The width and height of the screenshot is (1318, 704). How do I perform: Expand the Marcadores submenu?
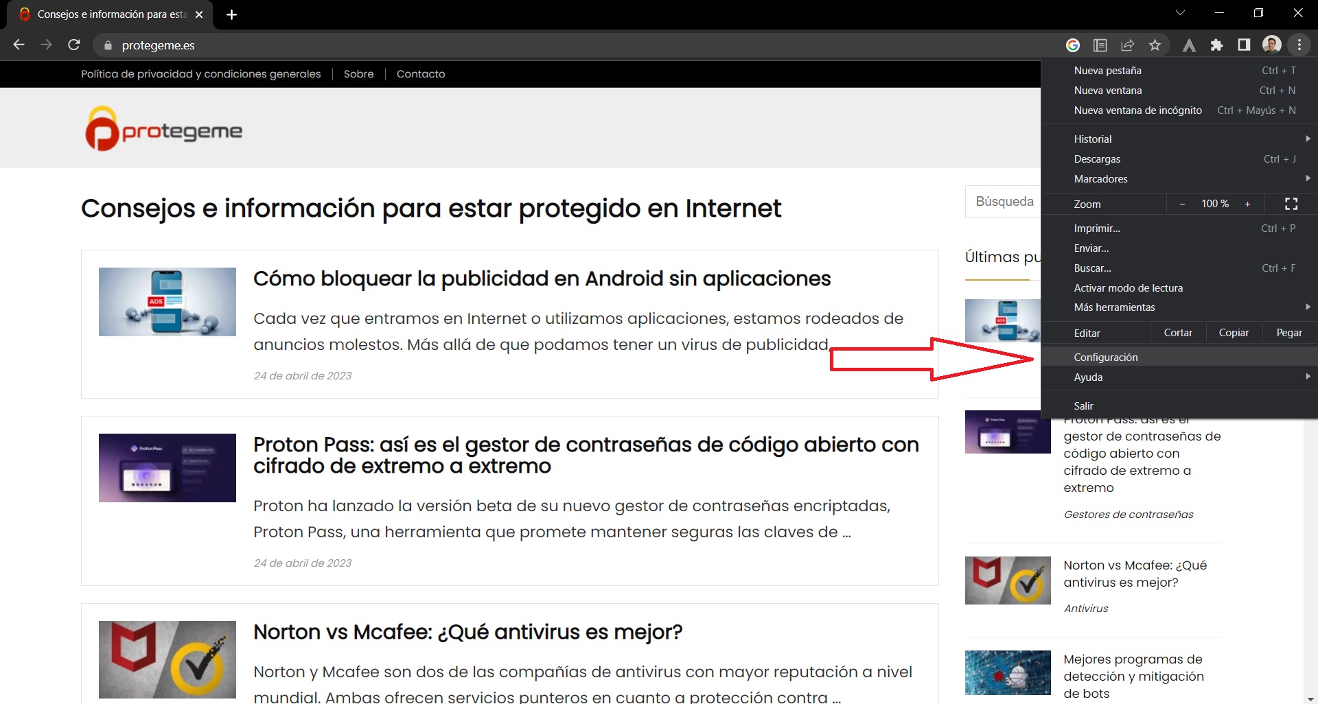pyautogui.click(x=1179, y=179)
